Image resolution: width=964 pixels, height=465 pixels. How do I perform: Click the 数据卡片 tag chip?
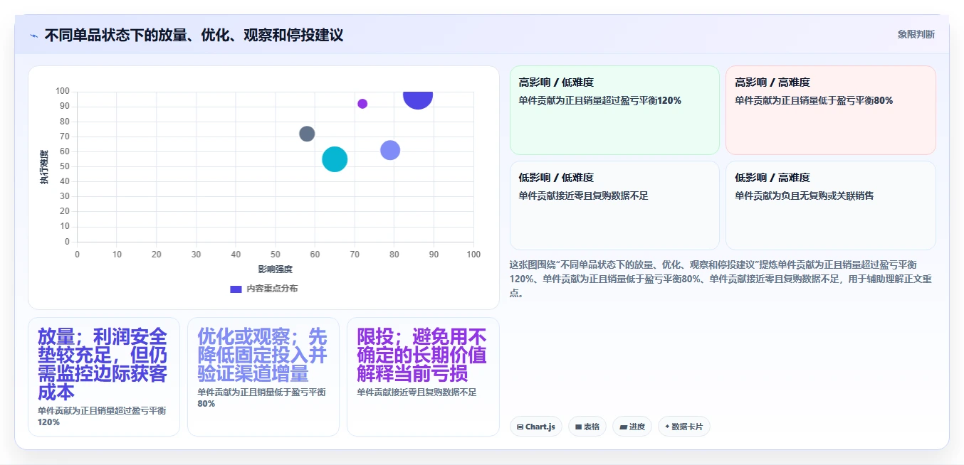pyautogui.click(x=684, y=427)
